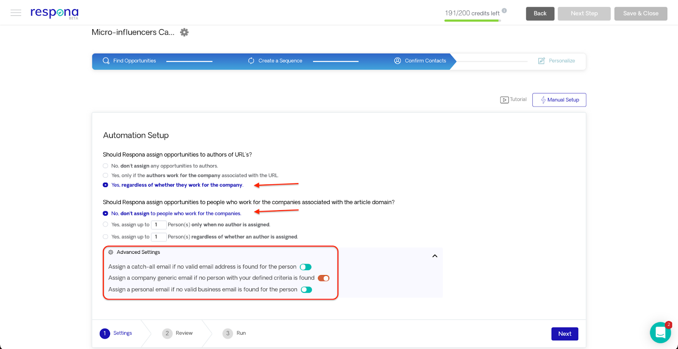Click the Manual Setup button
Image resolution: width=678 pixels, height=349 pixels.
coord(559,100)
